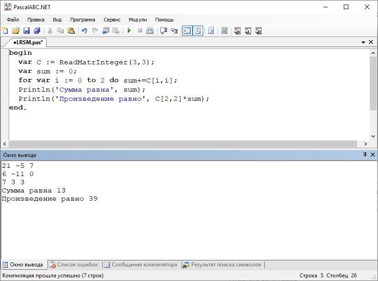The width and height of the screenshot is (378, 281).
Task: Click the Save All icon
Action: pyautogui.click(x=37, y=31)
